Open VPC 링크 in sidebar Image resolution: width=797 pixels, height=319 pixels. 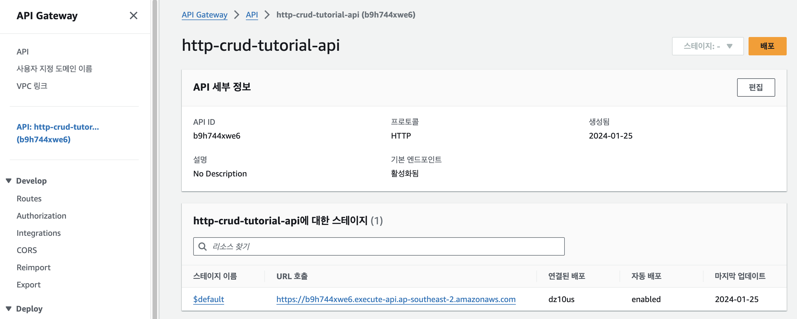[x=32, y=86]
